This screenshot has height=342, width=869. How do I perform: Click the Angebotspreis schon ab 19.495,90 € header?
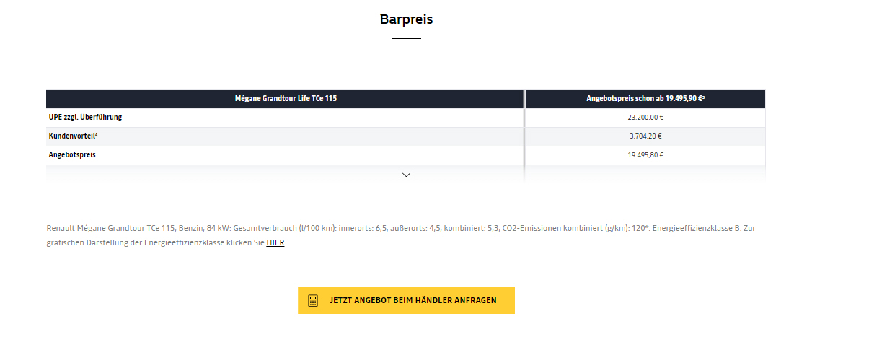645,99
